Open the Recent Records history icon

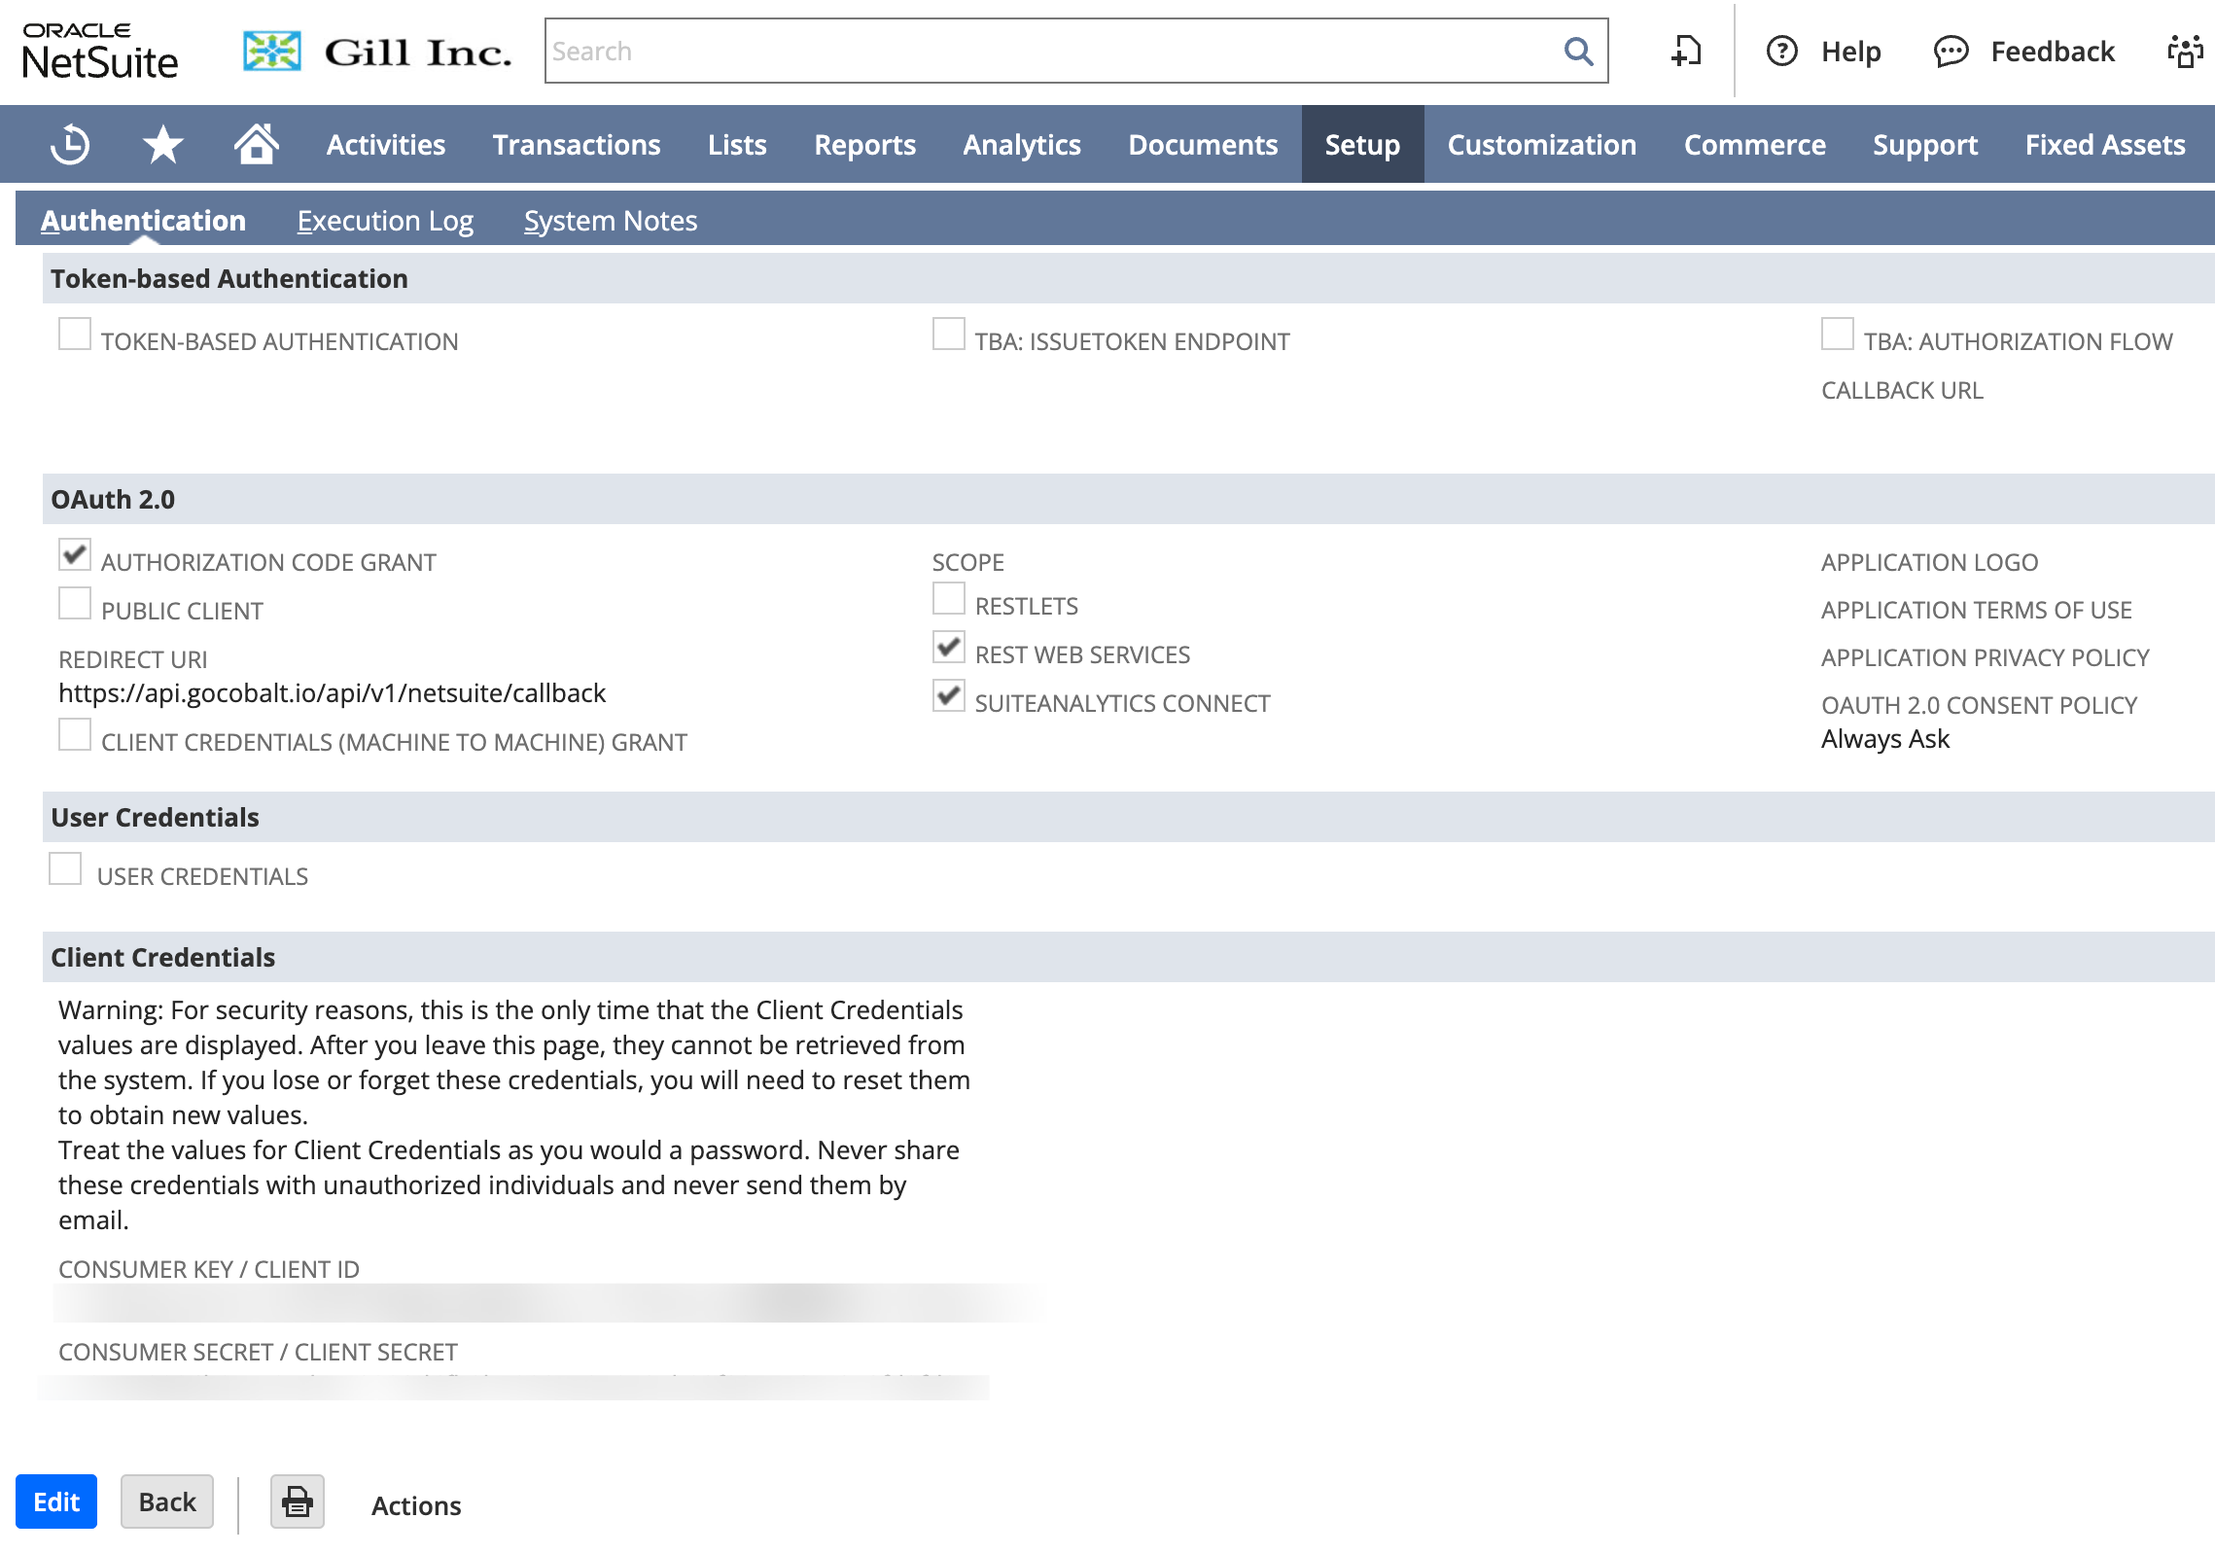tap(70, 145)
